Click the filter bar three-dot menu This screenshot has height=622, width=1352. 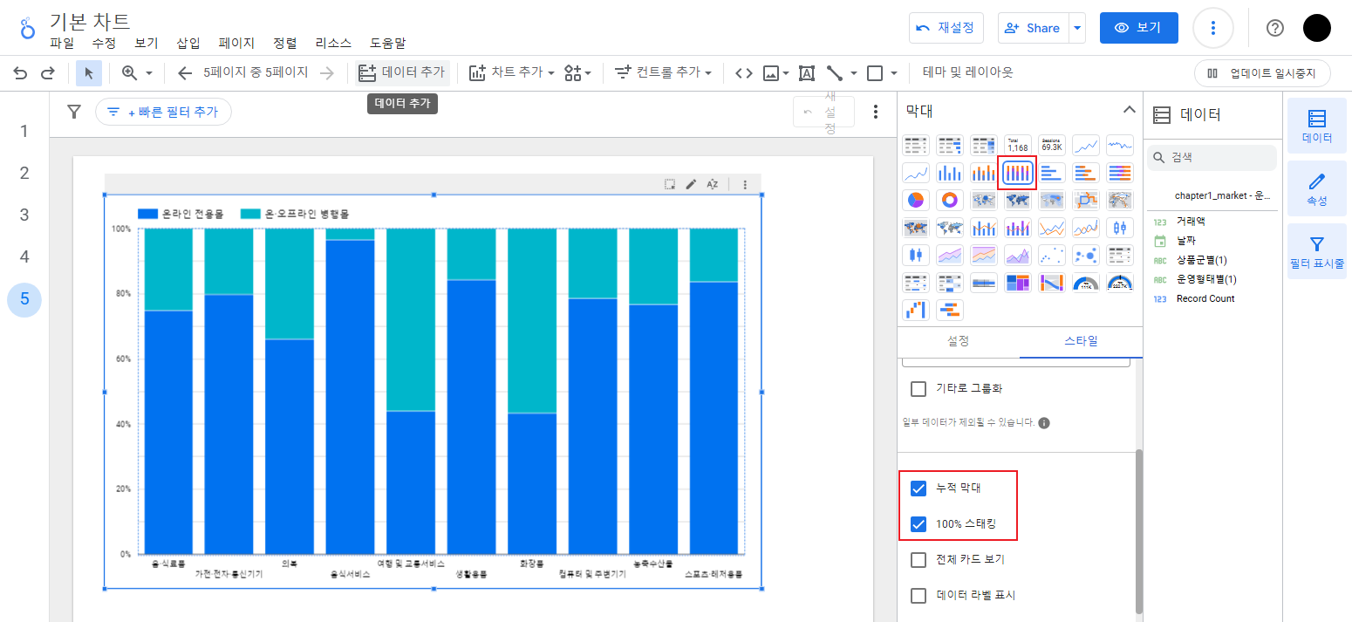876,112
